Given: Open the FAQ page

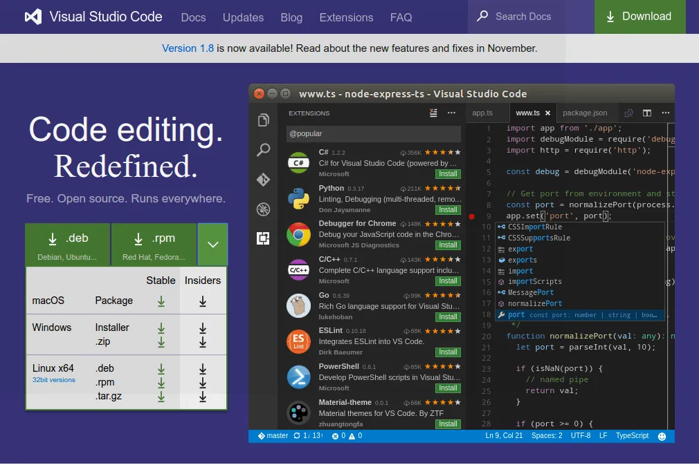Looking at the screenshot, I should (401, 17).
